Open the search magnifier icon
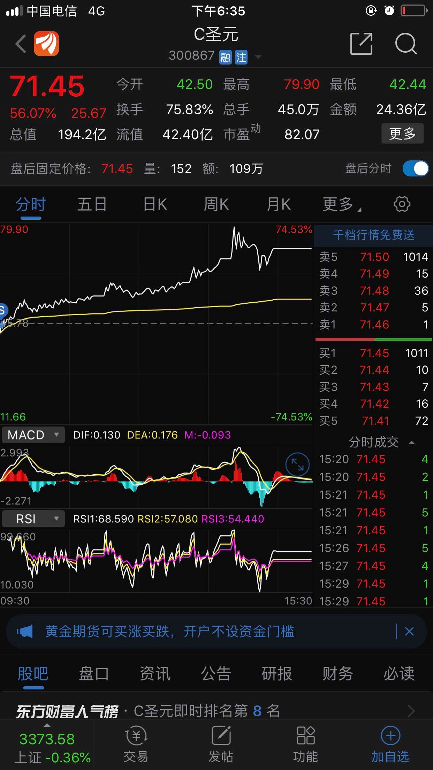Image resolution: width=433 pixels, height=770 pixels. (x=406, y=44)
